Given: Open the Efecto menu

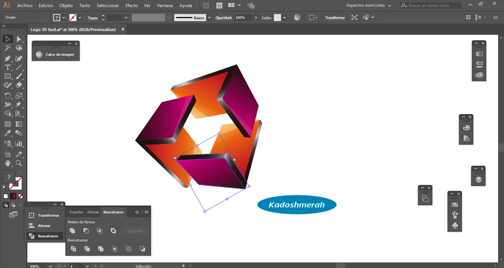Looking at the screenshot, I should click(x=132, y=6).
